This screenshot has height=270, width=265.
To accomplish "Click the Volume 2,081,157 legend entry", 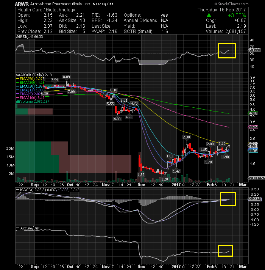I will (x=33, y=101).
